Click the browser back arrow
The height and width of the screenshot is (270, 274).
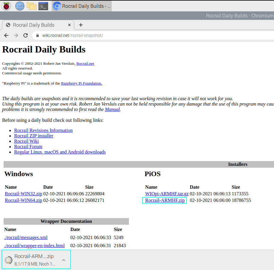(6, 35)
